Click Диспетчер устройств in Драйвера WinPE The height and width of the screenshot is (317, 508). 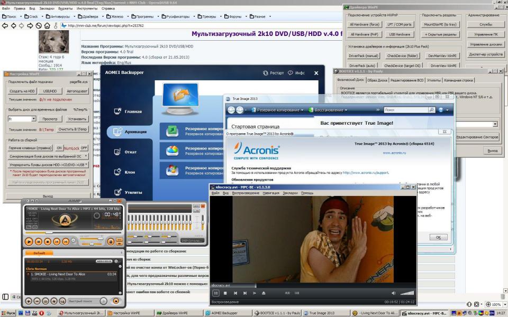[x=486, y=54]
